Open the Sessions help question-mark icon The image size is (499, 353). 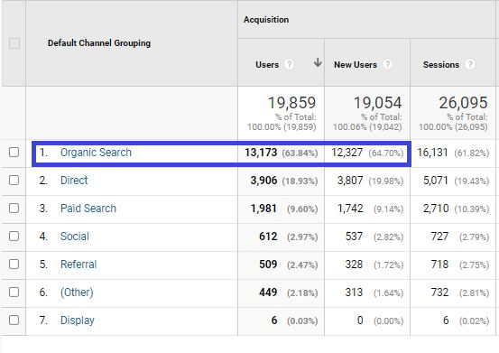[x=470, y=64]
